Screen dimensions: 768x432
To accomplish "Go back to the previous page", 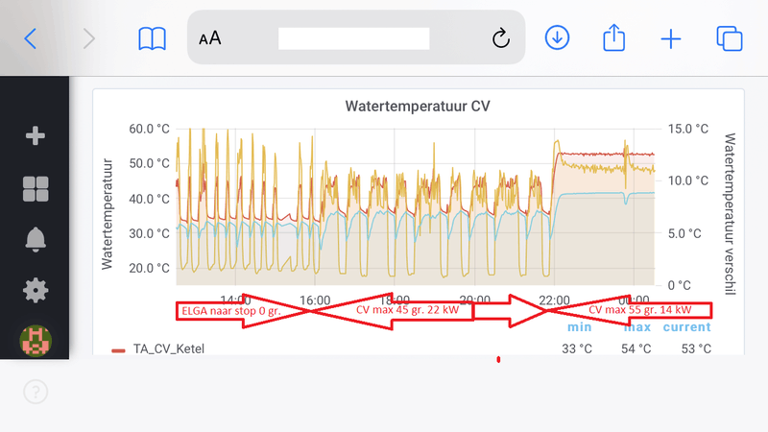I will [31, 38].
